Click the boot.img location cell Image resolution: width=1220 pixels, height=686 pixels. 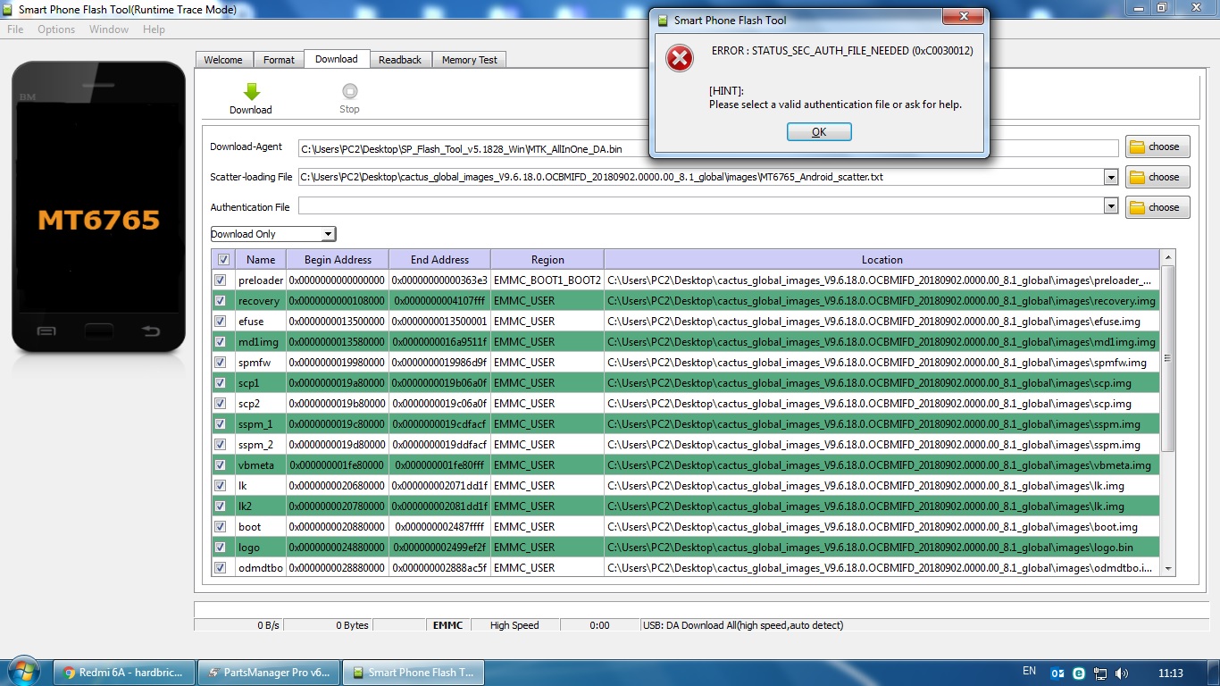click(882, 527)
